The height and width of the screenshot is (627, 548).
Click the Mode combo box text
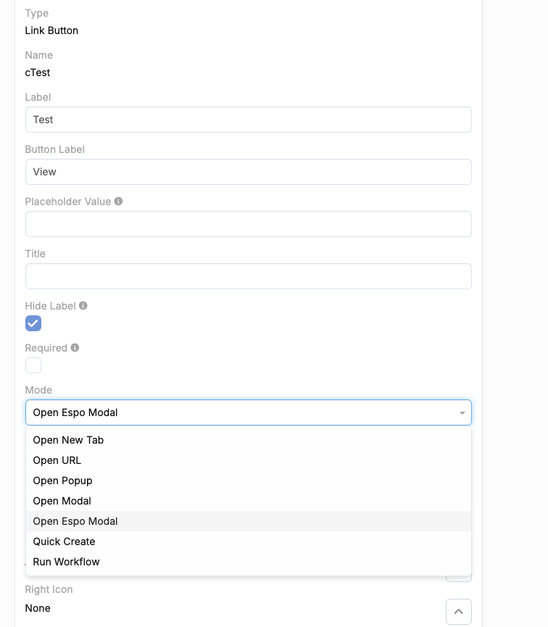[75, 412]
